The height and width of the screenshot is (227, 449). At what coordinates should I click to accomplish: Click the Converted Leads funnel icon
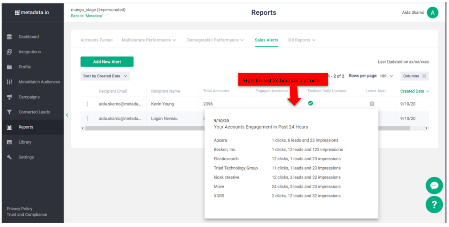pos(9,112)
